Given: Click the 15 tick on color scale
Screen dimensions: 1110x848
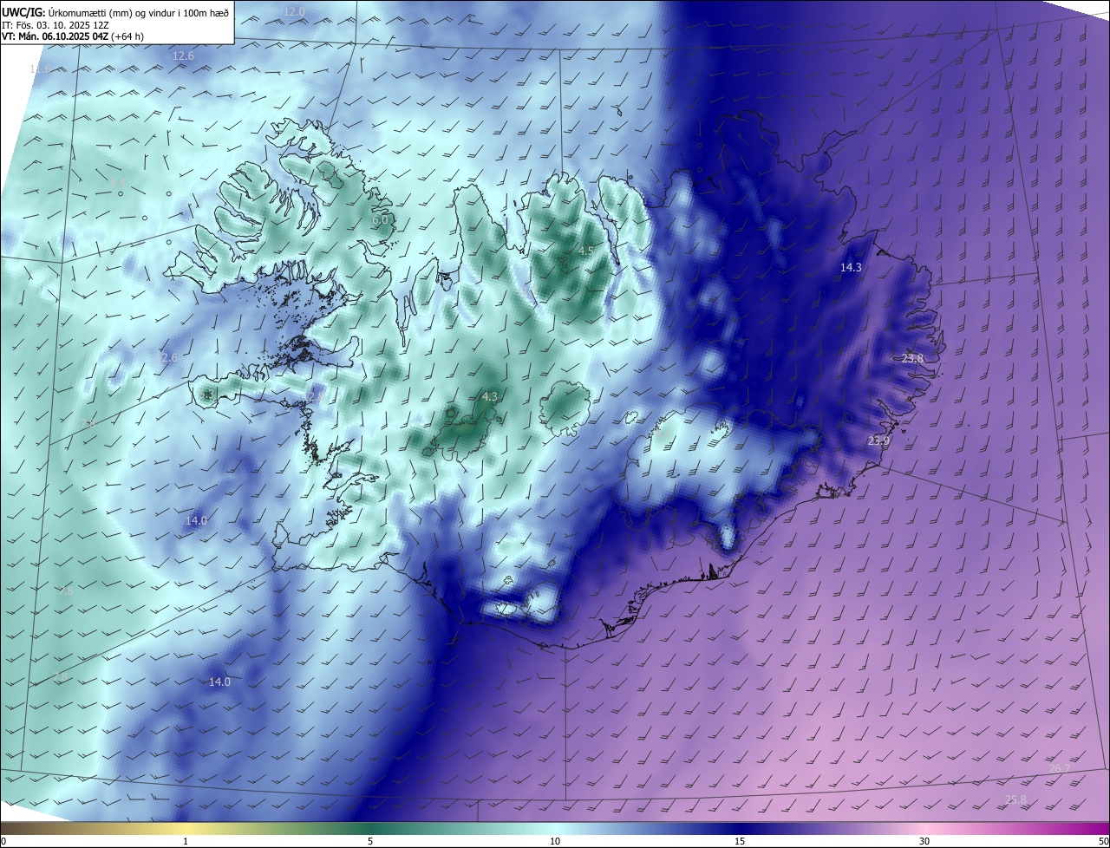Looking at the screenshot, I should [740, 841].
